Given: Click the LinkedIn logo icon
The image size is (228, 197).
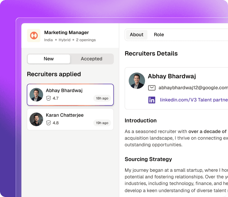Looking at the screenshot, I should (x=152, y=100).
